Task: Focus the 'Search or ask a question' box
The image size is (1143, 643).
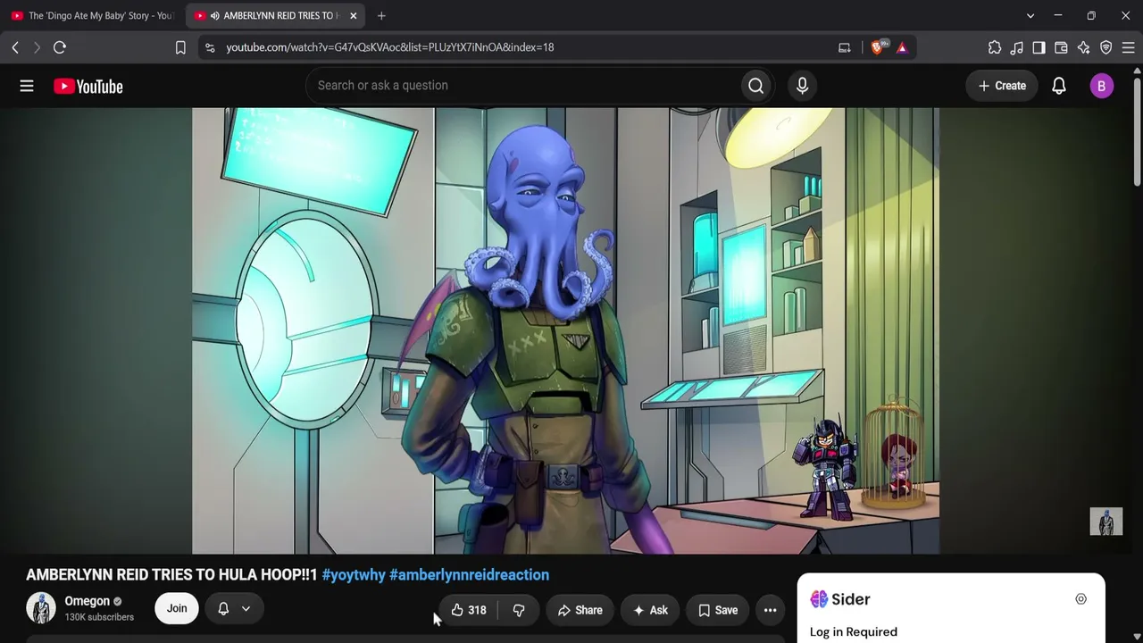Action: tap(522, 86)
